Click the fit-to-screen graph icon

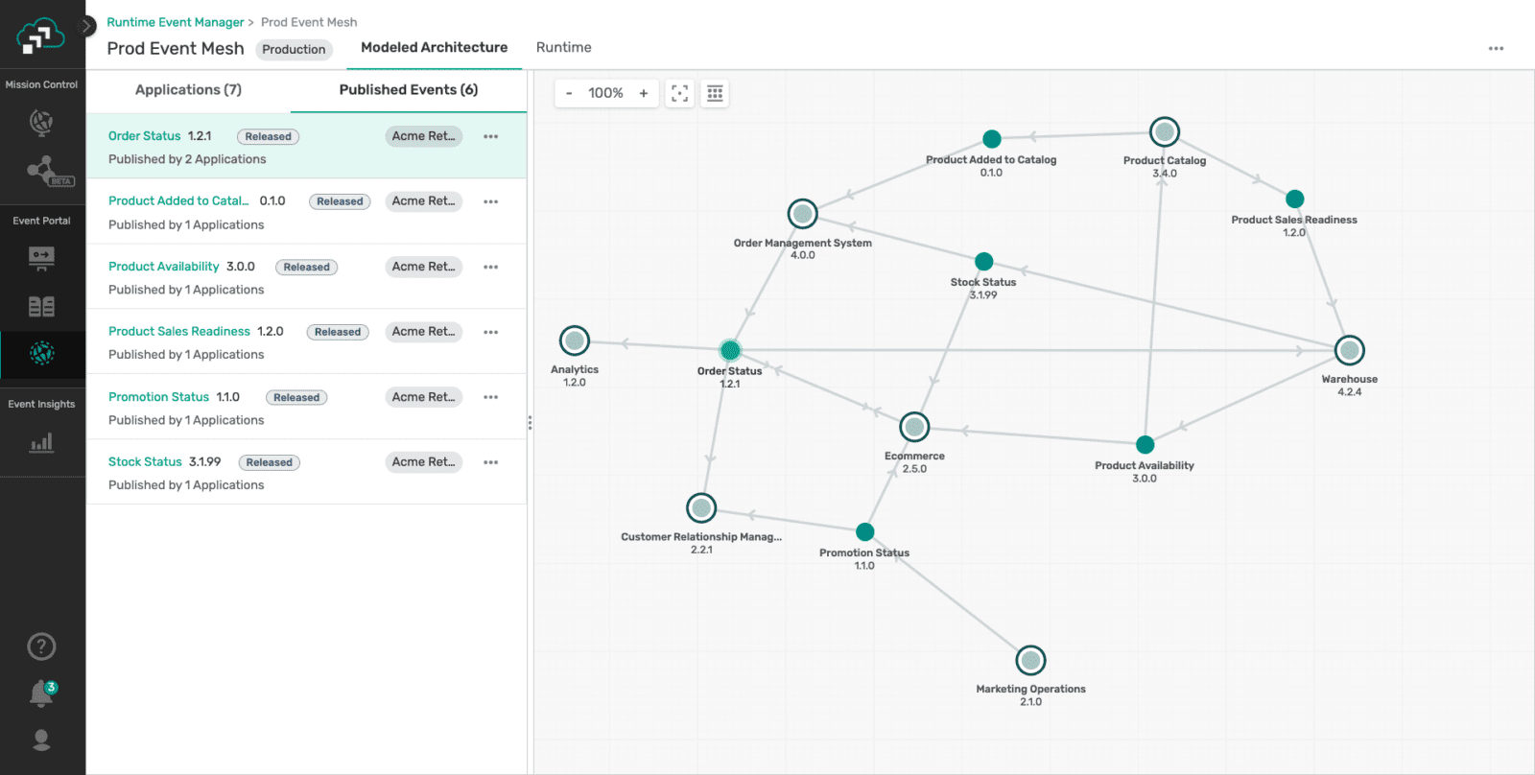[x=679, y=93]
